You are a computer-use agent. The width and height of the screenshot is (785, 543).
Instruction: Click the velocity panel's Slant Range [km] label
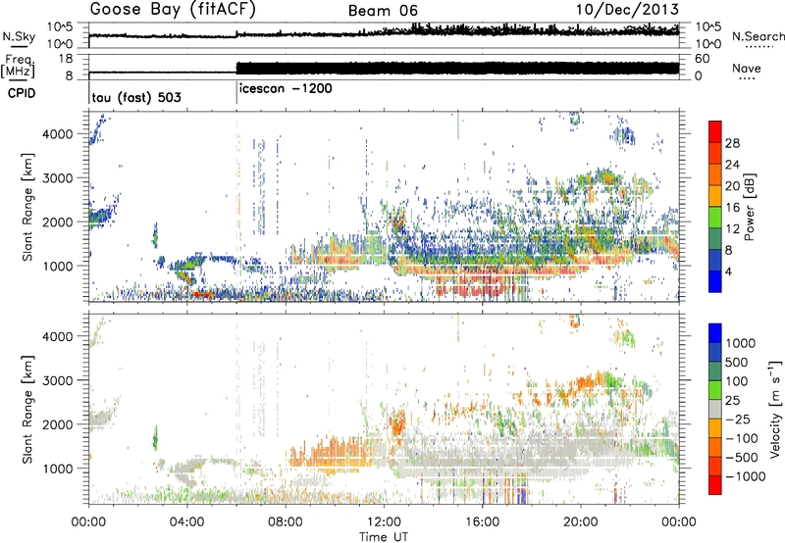[27, 409]
